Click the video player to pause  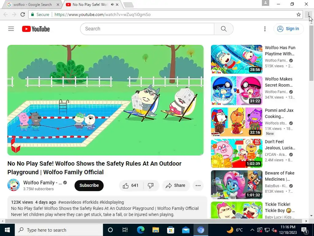(105, 100)
